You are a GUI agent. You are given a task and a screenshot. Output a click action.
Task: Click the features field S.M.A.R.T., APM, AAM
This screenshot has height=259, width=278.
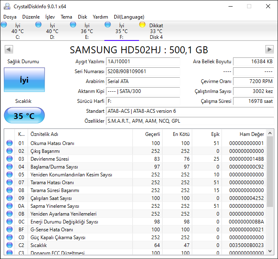pyautogui.click(x=190, y=121)
